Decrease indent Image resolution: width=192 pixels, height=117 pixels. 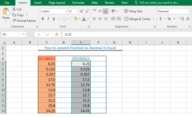(x=113, y=19)
